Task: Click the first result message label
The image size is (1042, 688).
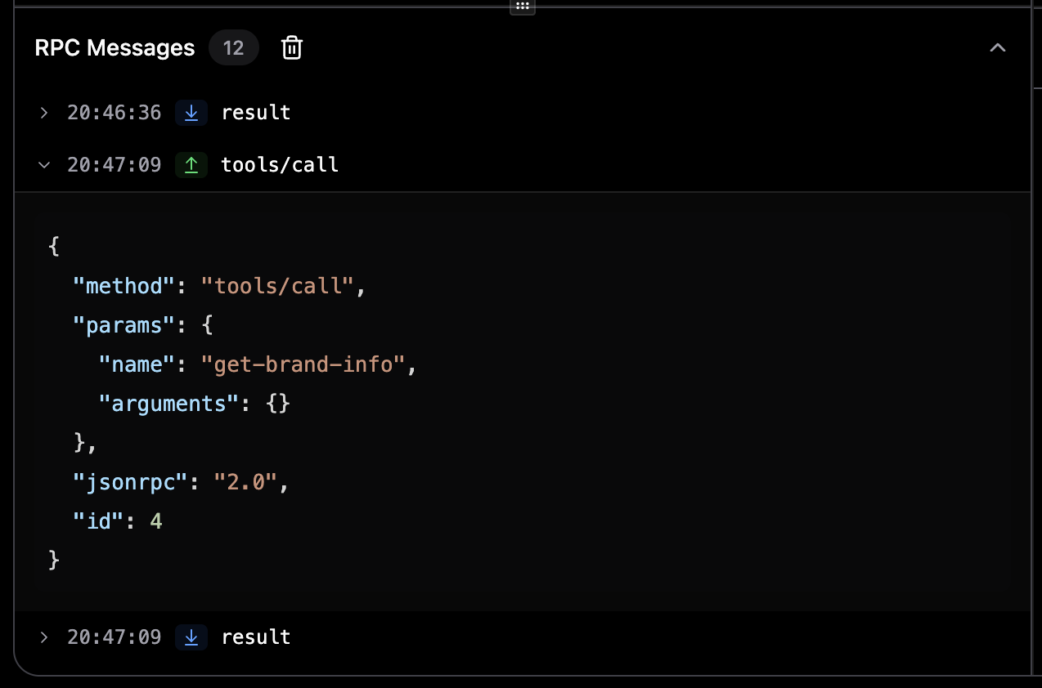Action: 256,112
